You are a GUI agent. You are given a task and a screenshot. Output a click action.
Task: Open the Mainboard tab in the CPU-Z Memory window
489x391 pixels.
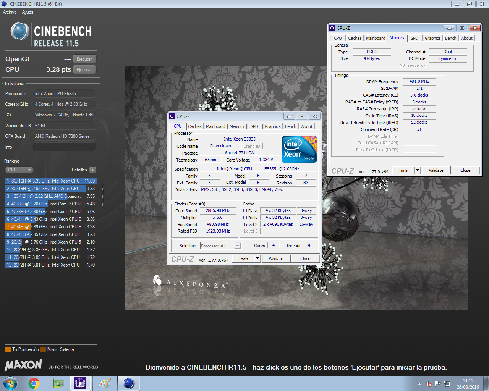tap(376, 38)
